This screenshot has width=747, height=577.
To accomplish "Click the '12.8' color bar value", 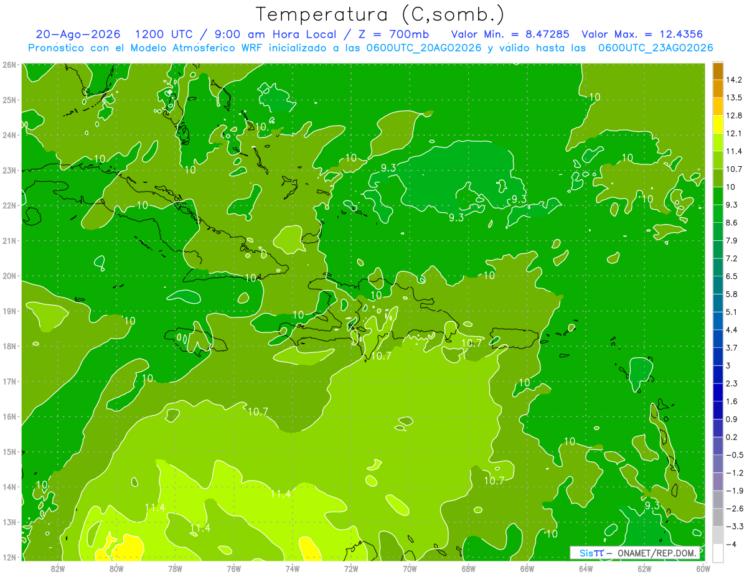I will (x=735, y=115).
